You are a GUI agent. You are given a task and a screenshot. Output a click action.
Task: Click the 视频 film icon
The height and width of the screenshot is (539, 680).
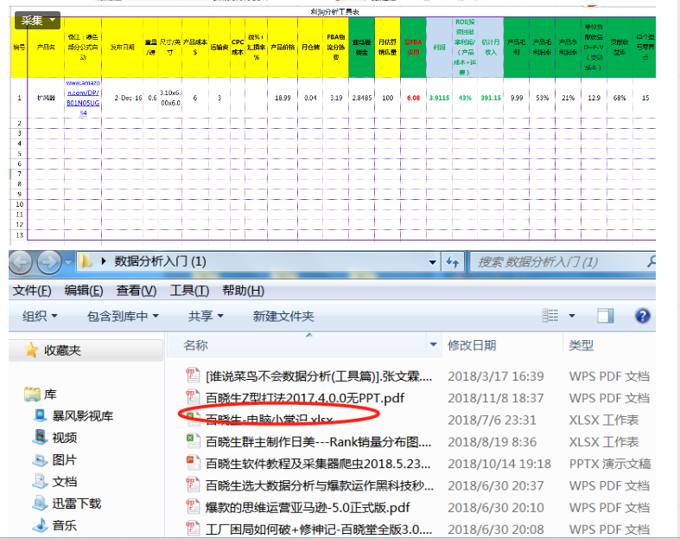(41, 437)
